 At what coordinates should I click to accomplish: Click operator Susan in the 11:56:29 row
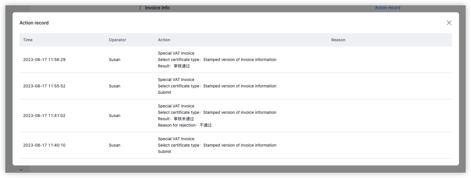pyautogui.click(x=115, y=60)
